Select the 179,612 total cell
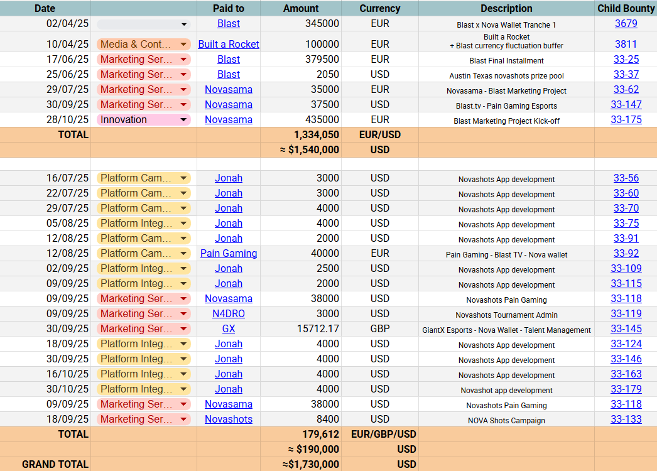 click(x=301, y=434)
